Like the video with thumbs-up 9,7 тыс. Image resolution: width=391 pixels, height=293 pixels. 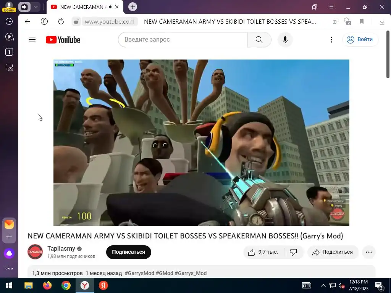[x=263, y=252]
